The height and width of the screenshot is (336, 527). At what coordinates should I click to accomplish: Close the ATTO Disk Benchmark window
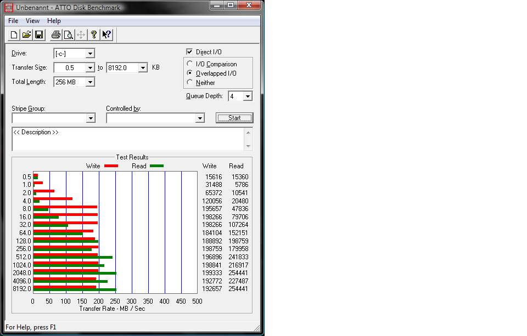click(x=249, y=5)
